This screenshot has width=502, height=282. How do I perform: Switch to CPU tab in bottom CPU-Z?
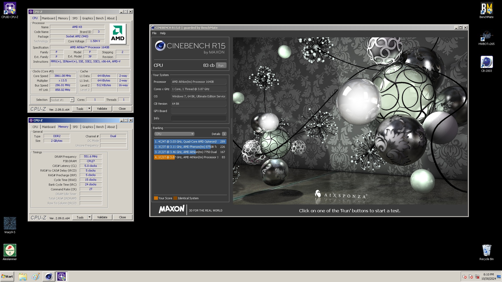35,127
